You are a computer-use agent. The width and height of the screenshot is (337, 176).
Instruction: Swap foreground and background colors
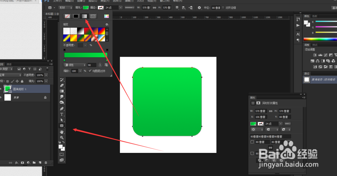click(x=63, y=142)
